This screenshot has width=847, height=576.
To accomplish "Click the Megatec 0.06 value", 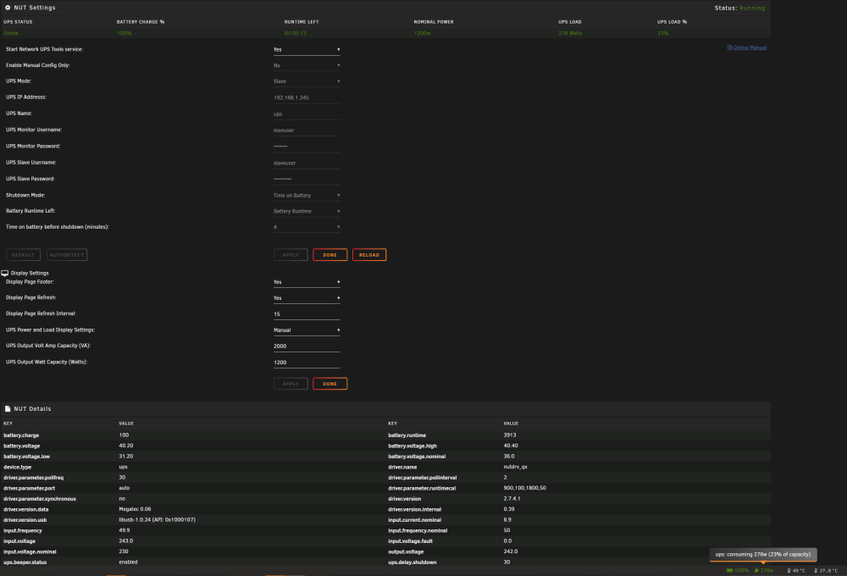I will (x=135, y=509).
